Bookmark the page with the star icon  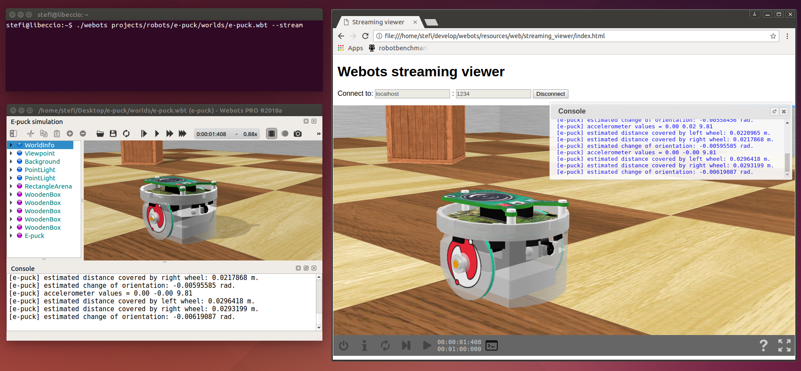pos(773,36)
